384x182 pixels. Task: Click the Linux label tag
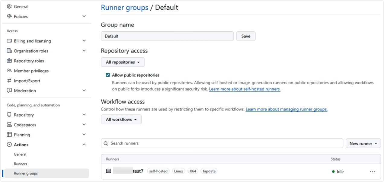pyautogui.click(x=179, y=171)
